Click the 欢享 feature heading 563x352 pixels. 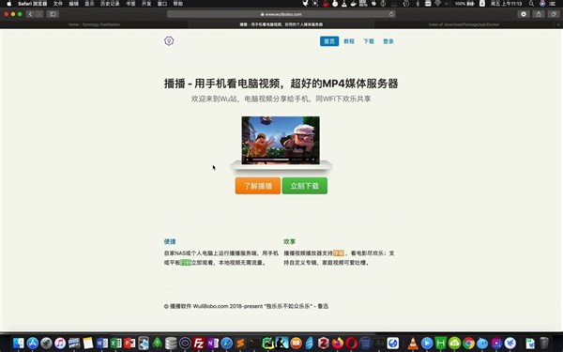coord(289,241)
